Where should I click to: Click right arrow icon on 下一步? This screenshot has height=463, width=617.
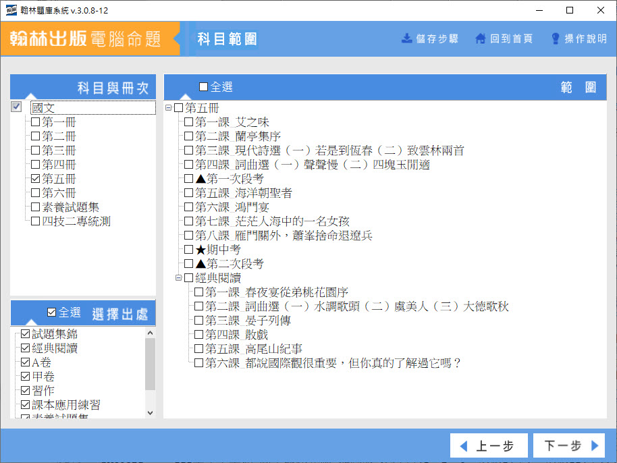point(594,446)
